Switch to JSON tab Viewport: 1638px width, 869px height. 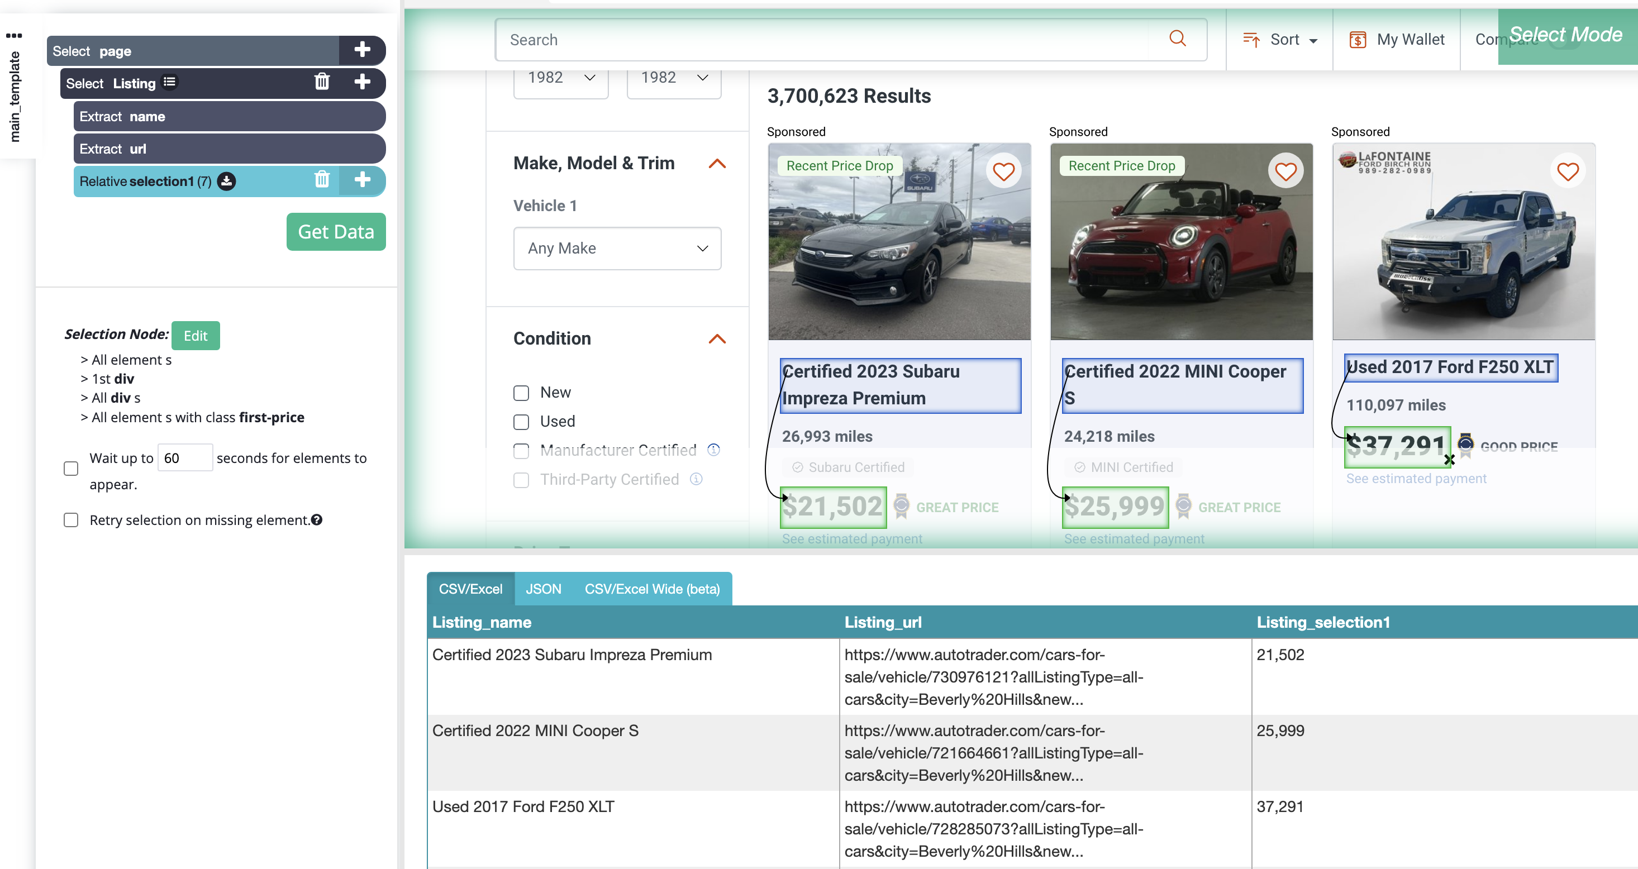pyautogui.click(x=543, y=589)
